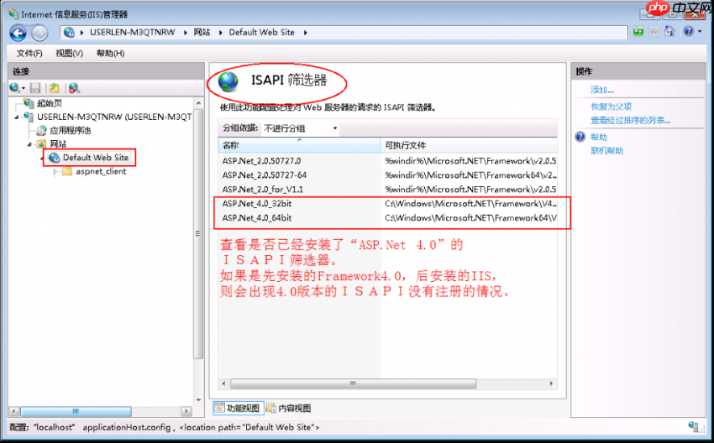
Task: Sort by the 可执行文件 column header
Action: point(469,145)
